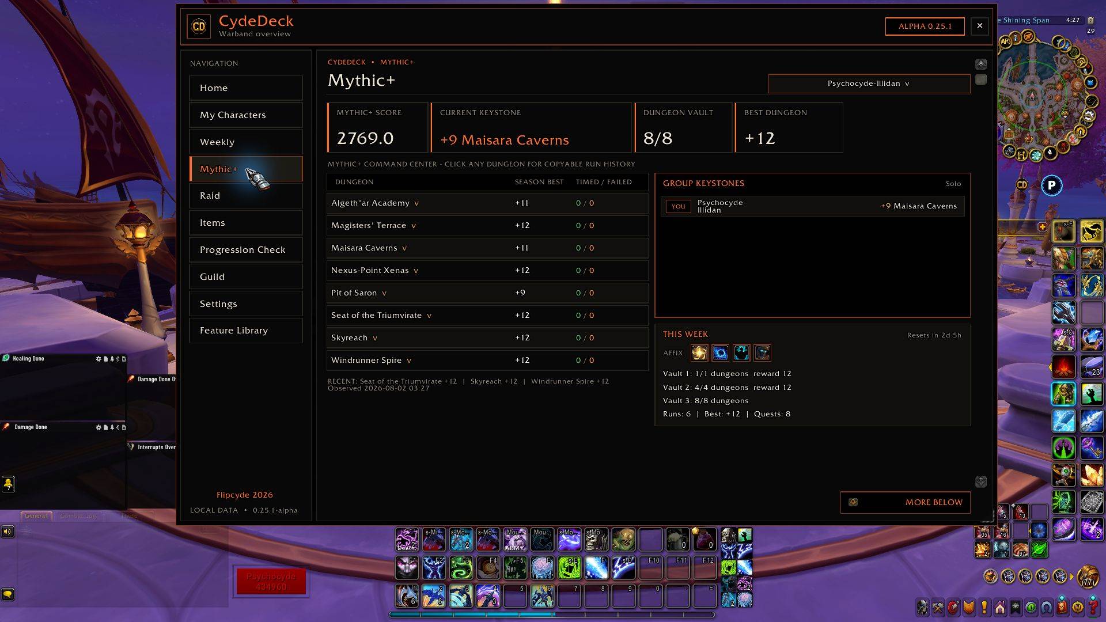Viewport: 1106px width, 622px height.
Task: Open the Items page
Action: click(x=245, y=223)
